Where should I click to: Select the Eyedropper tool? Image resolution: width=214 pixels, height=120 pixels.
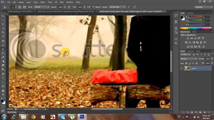click(x=3, y=37)
